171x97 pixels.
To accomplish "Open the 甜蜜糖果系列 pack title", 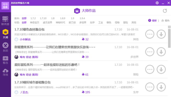I will 55,47.
